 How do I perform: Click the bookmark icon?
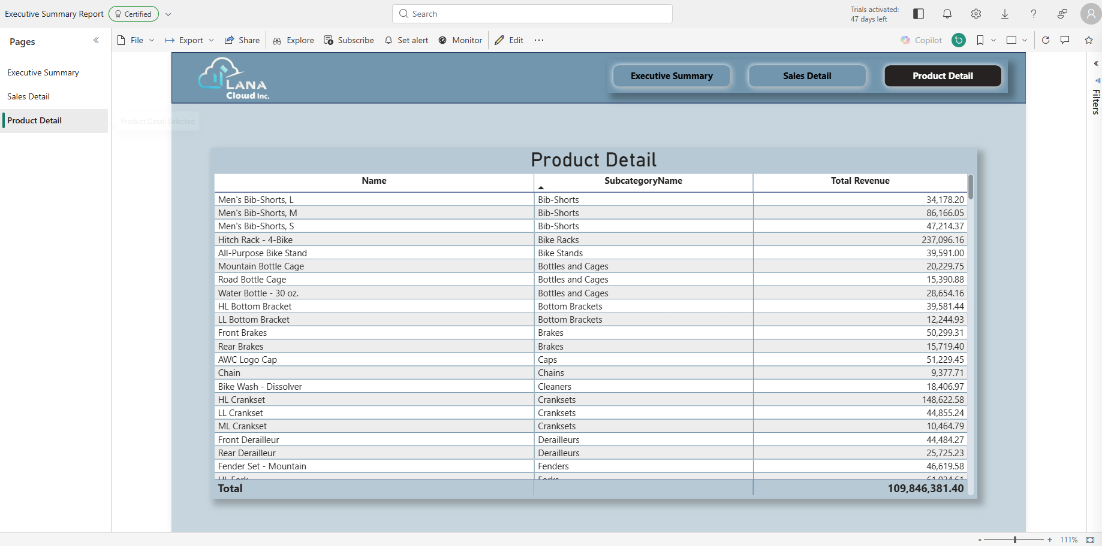[980, 40]
